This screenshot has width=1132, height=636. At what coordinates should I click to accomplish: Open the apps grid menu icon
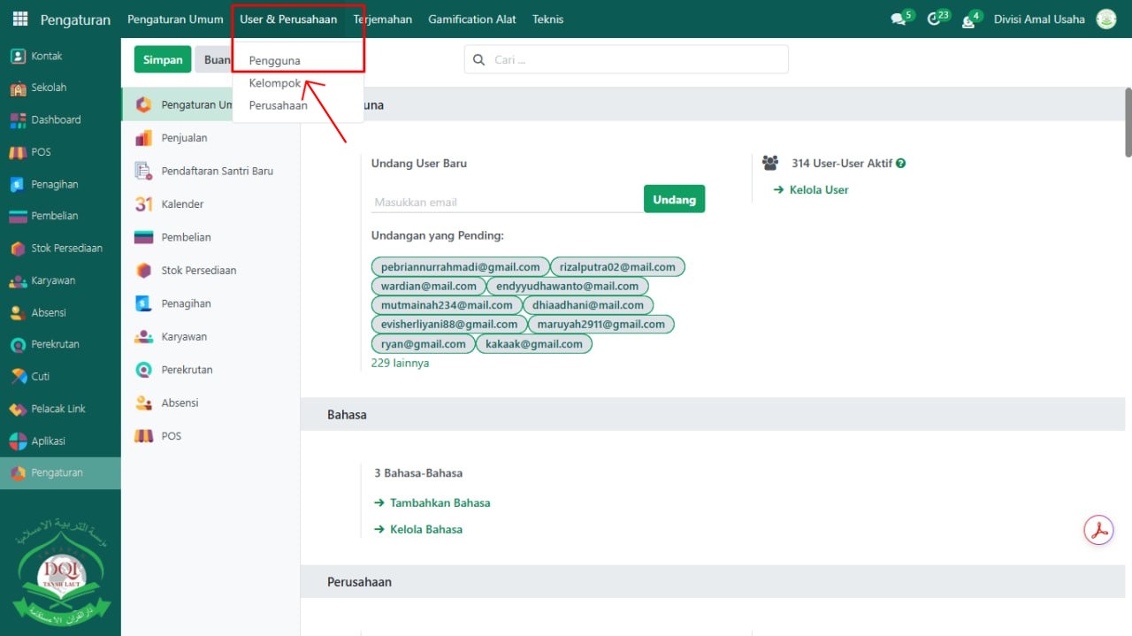(20, 19)
